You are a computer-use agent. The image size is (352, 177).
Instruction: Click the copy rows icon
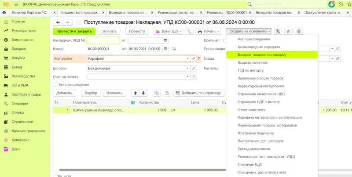coord(157,93)
